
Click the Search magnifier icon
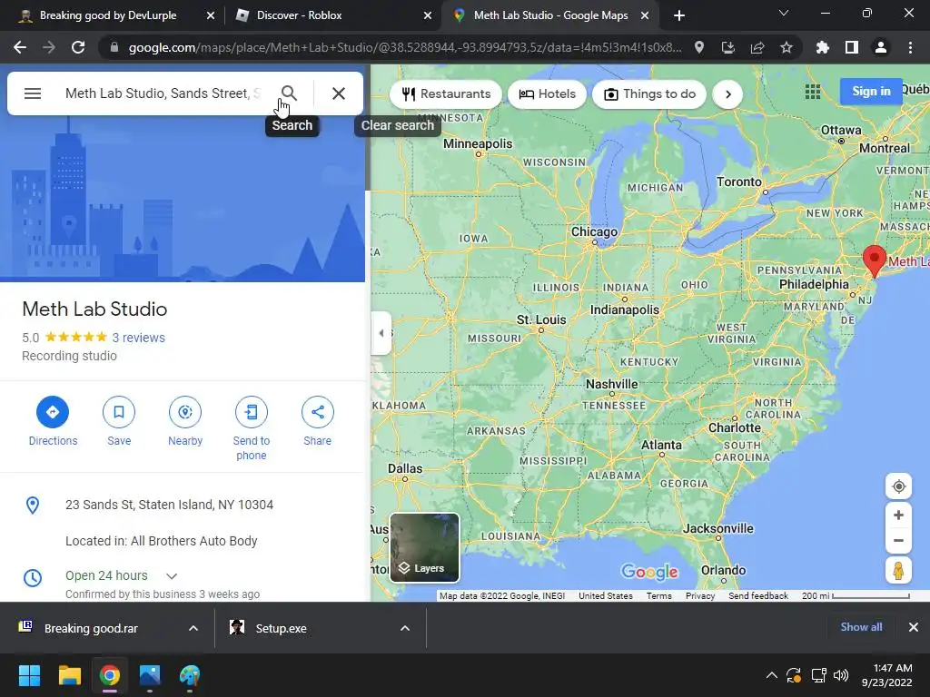click(289, 93)
